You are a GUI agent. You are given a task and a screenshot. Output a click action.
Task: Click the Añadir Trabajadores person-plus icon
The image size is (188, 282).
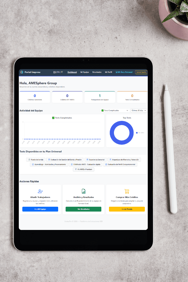(x=40, y=191)
